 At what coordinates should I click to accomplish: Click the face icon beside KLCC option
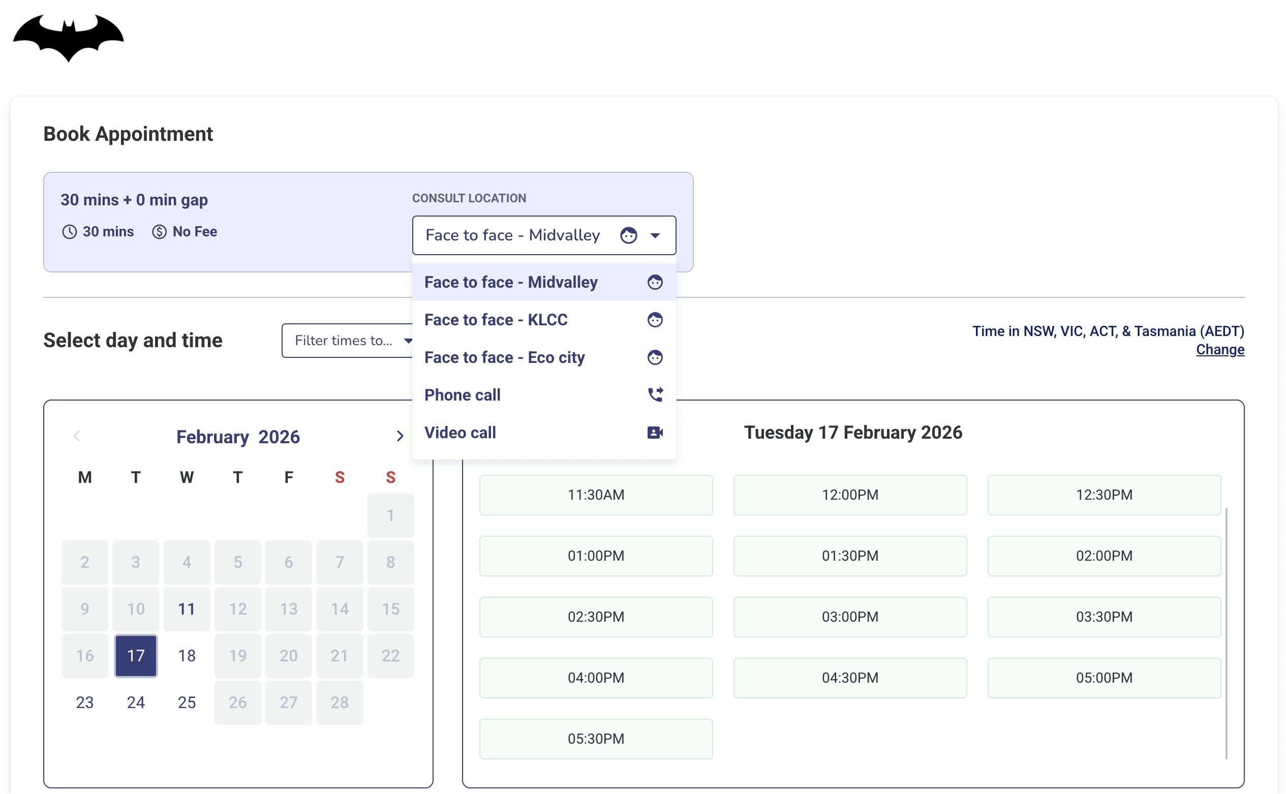pos(654,319)
